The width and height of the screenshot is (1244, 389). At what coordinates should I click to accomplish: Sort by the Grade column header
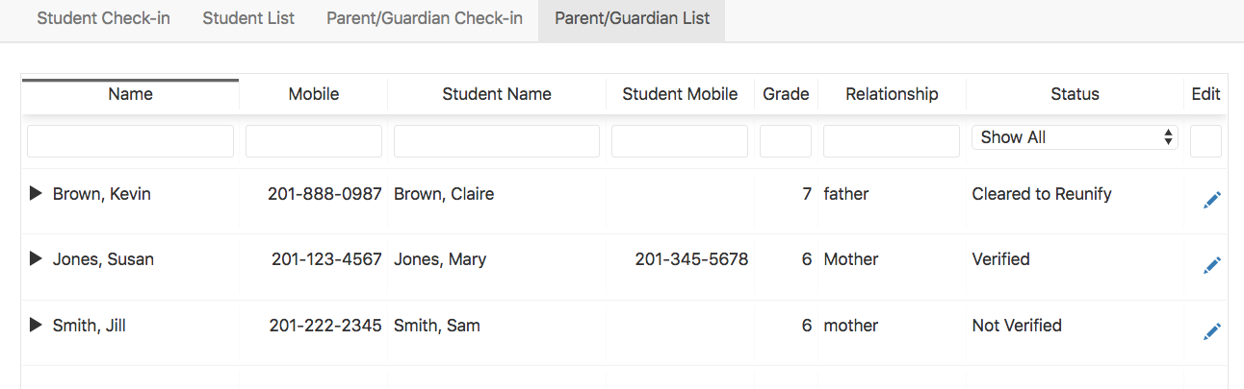pos(786,94)
